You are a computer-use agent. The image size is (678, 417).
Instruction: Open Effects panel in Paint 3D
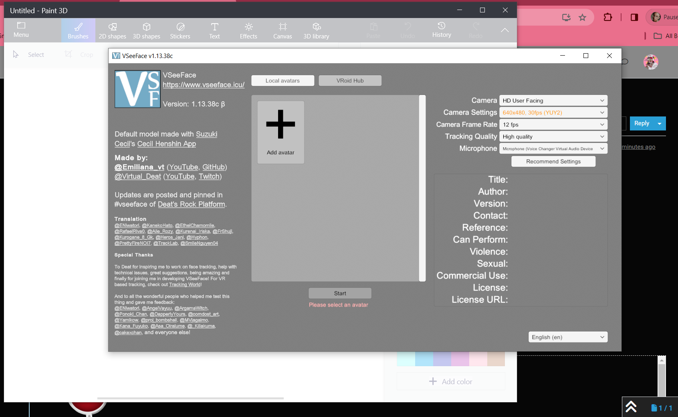248,30
